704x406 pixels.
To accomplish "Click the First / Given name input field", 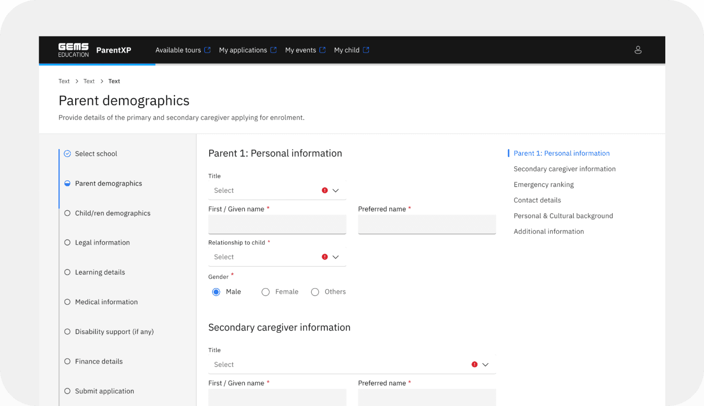I will pyautogui.click(x=277, y=224).
